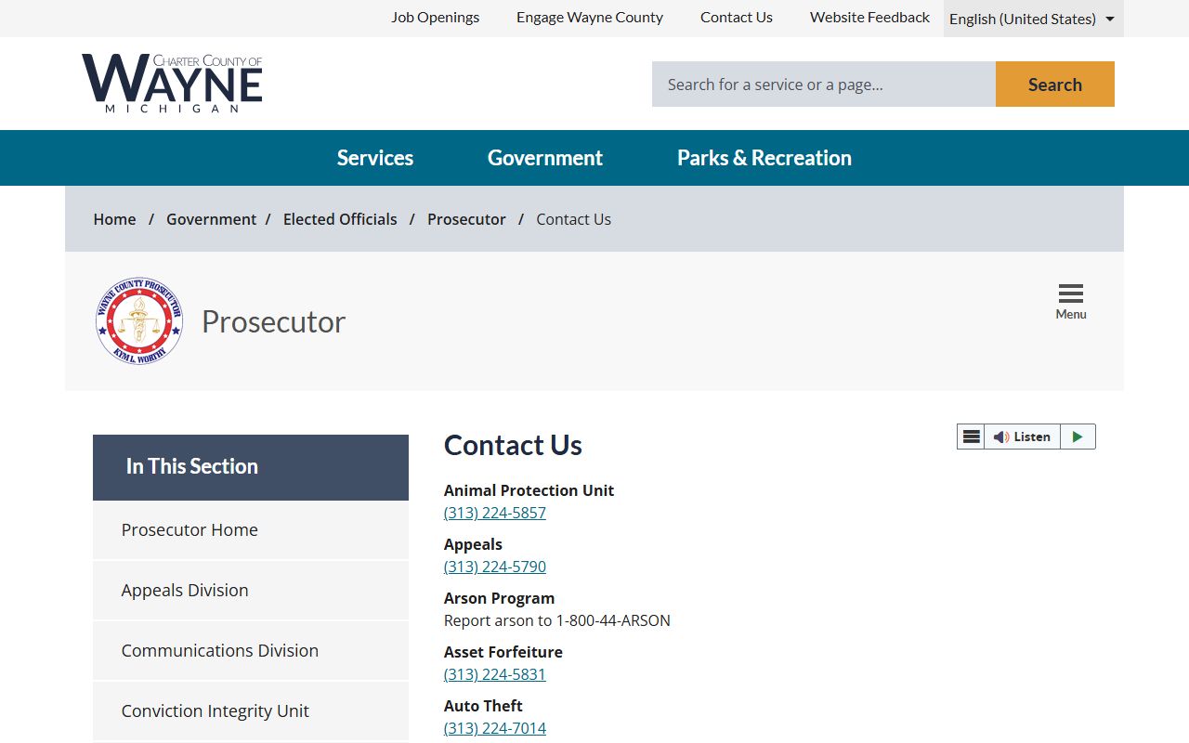Call Auto Theft (313) 224-7014

(x=495, y=728)
